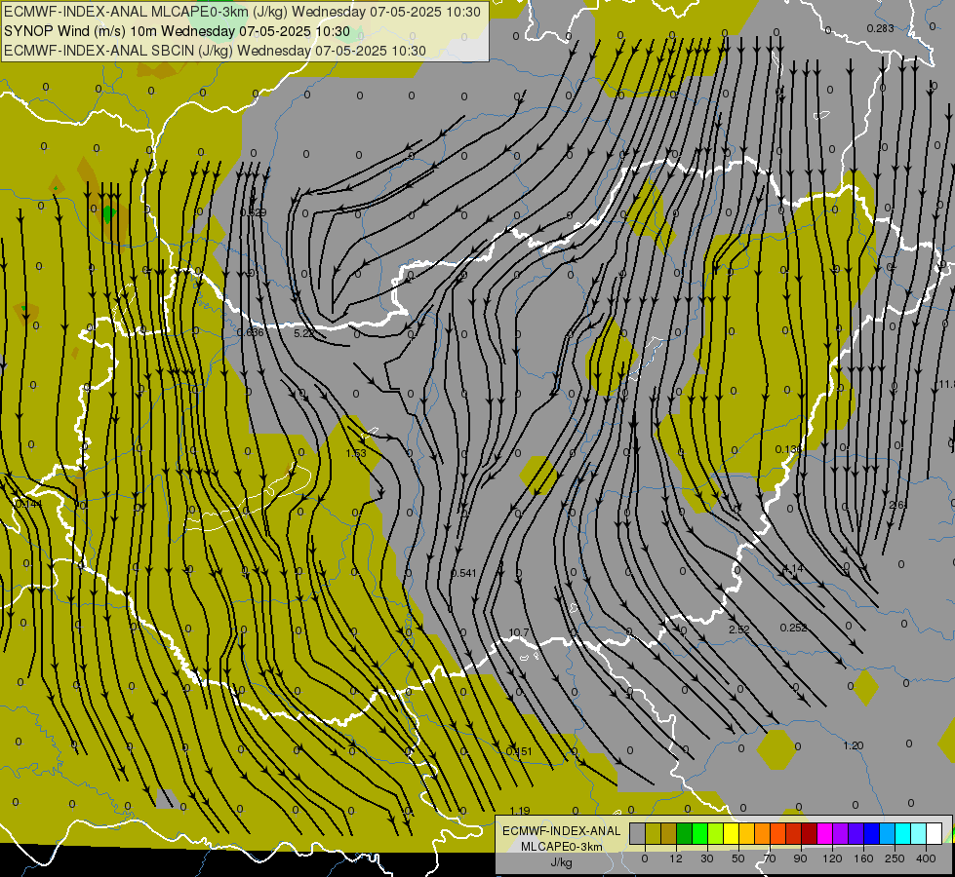
Task: Click the map value 0.138
Action: (x=788, y=449)
